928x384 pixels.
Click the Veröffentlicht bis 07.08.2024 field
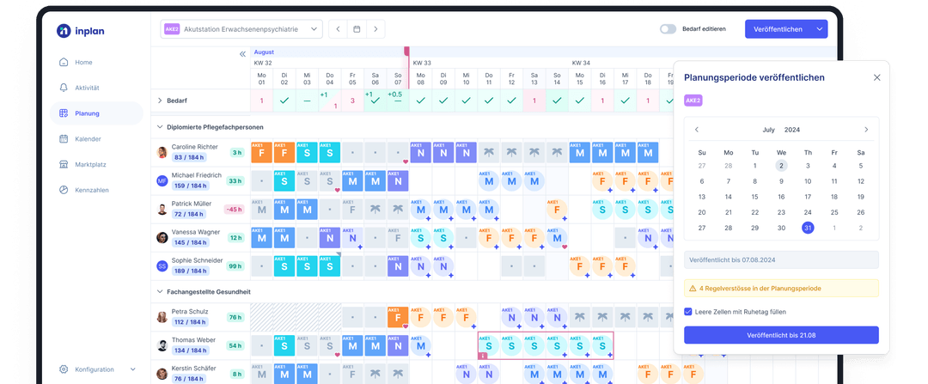tap(781, 259)
